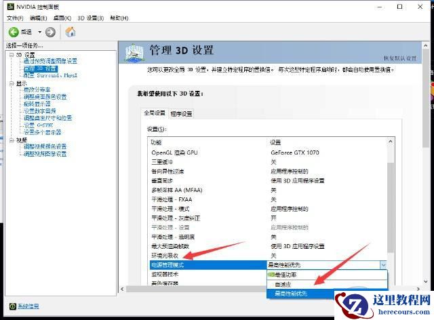Select 设置 G-SYNC in the tree
This screenshot has width=434, height=320.
click(x=39, y=125)
